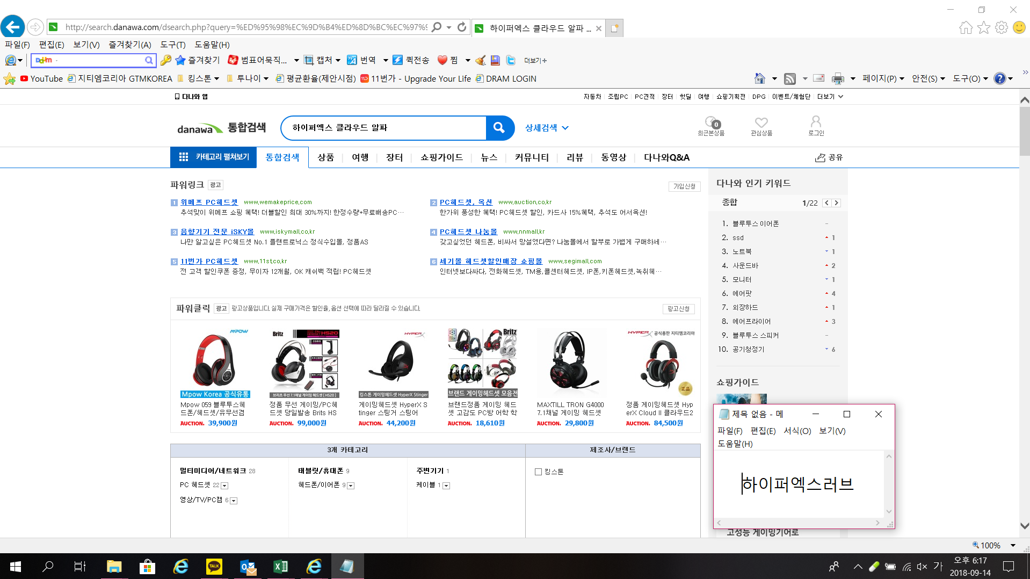Open 관심상품 heart icon
This screenshot has height=579, width=1030.
tap(761, 126)
